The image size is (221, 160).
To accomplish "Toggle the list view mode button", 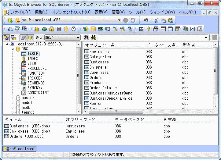I will pos(23,38).
